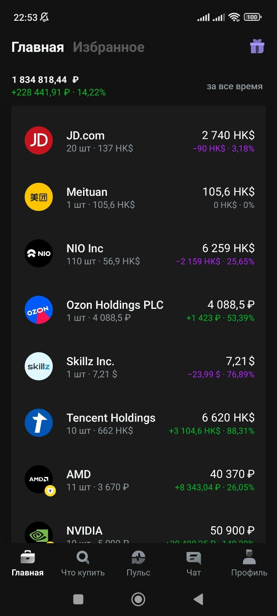Open Android recent apps square button
Viewport: 277px width, 616px height.
click(x=78, y=599)
